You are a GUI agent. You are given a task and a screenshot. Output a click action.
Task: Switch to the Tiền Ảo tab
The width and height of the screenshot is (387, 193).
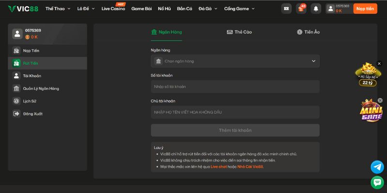click(x=308, y=32)
